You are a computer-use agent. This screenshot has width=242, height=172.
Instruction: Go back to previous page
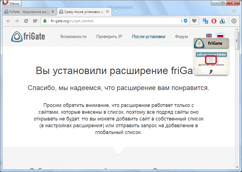(8, 21)
